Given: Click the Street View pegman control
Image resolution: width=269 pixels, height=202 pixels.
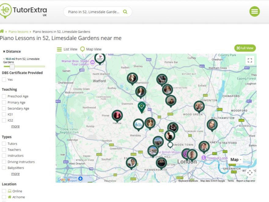Looking at the screenshot, I should [x=250, y=173].
